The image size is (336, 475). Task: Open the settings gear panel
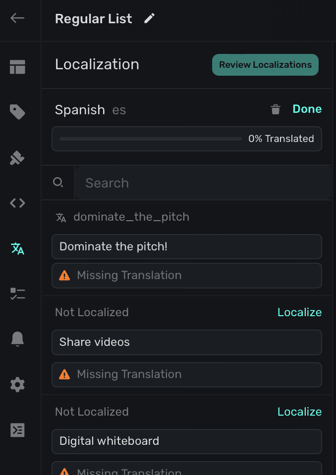[x=17, y=384]
